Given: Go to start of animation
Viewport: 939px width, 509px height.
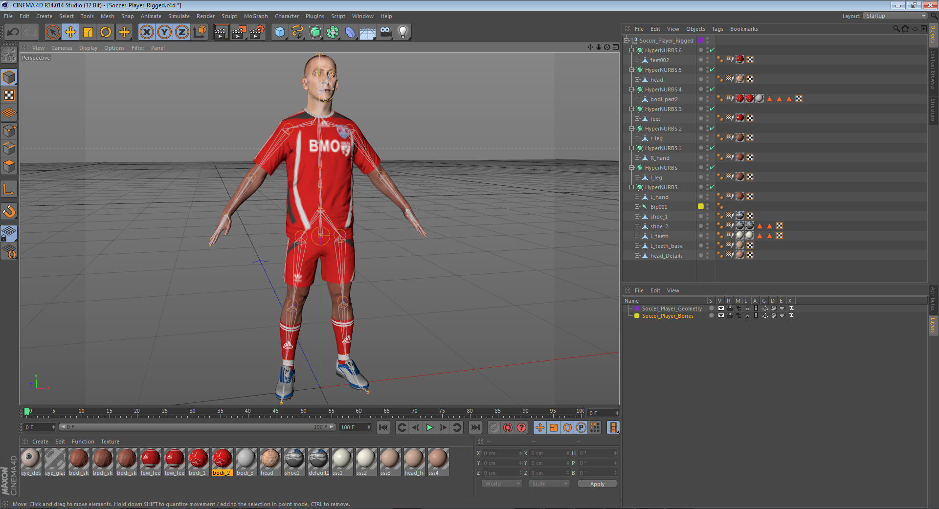Looking at the screenshot, I should 383,427.
